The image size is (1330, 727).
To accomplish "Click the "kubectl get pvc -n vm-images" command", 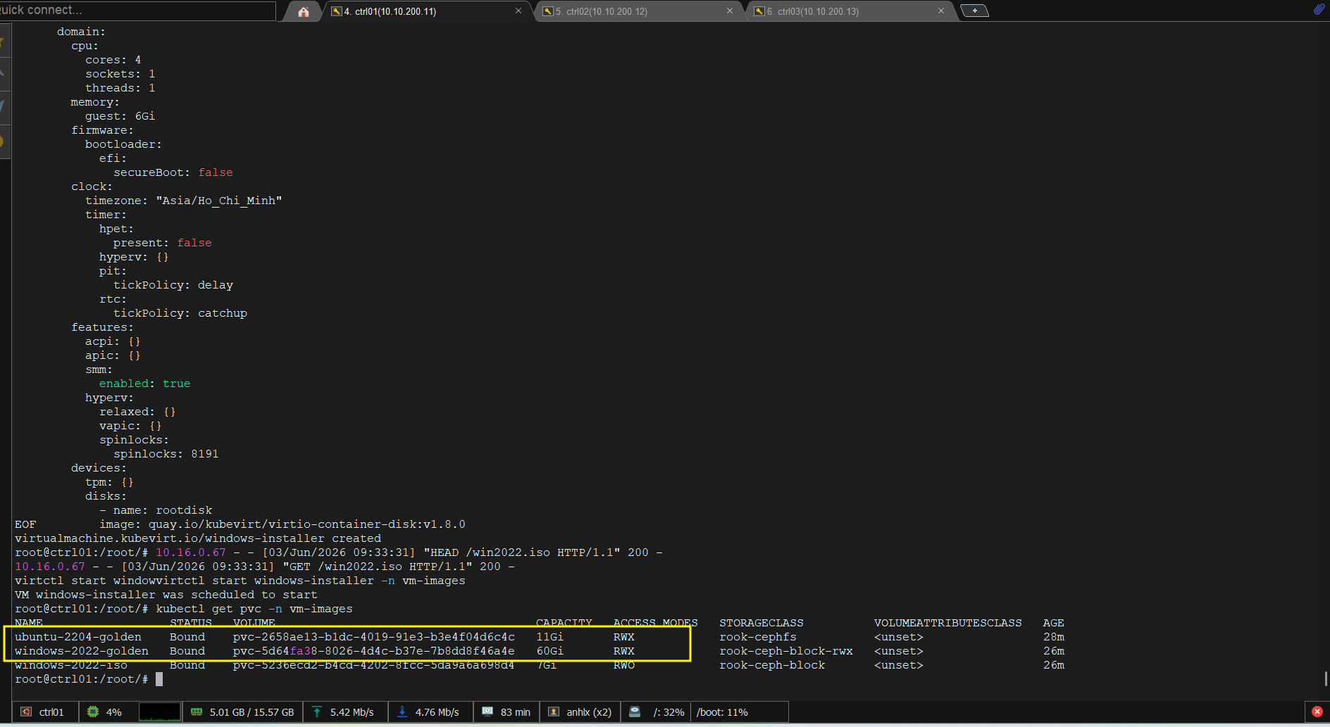I will (x=254, y=609).
